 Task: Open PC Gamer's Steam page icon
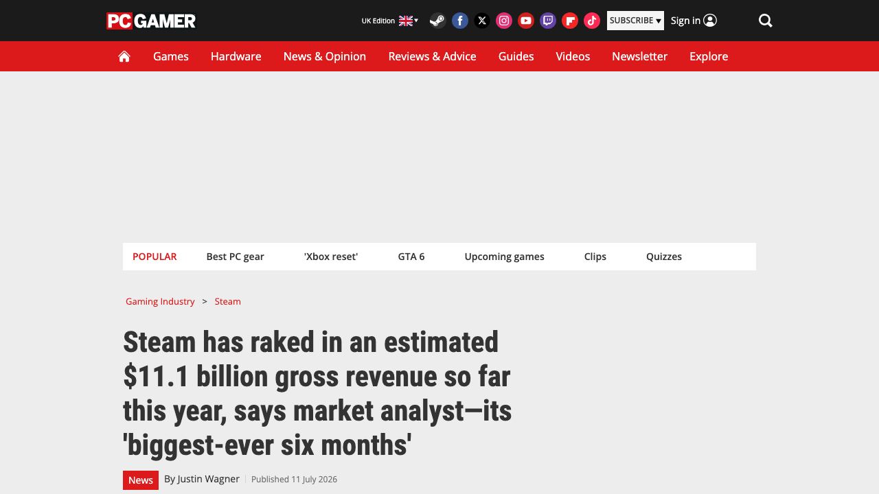pos(437,21)
